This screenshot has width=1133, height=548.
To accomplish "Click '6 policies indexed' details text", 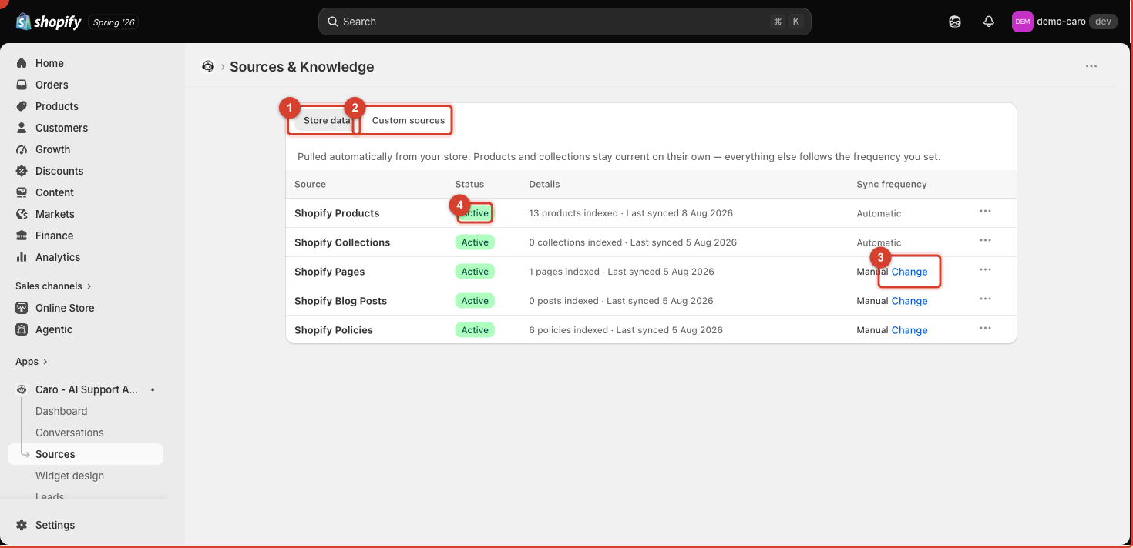I will pos(568,330).
